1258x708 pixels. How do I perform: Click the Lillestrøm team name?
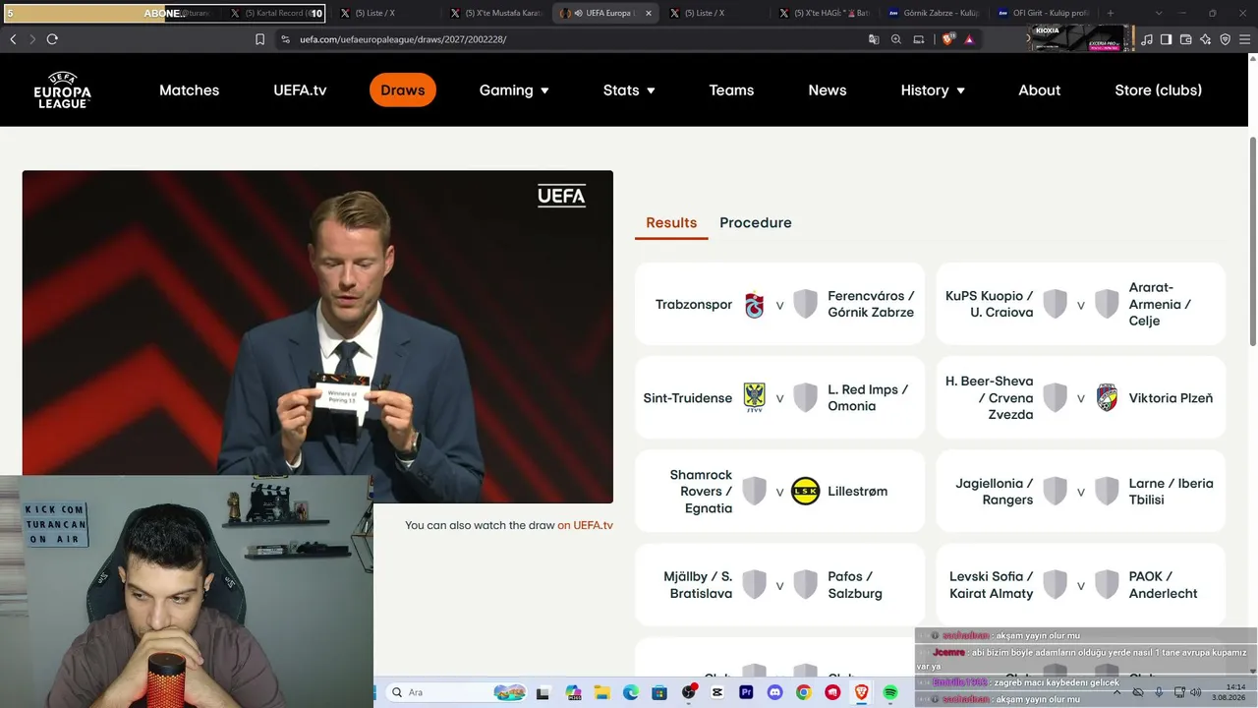tap(858, 492)
